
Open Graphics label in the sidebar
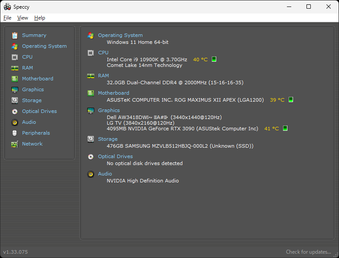click(x=33, y=89)
